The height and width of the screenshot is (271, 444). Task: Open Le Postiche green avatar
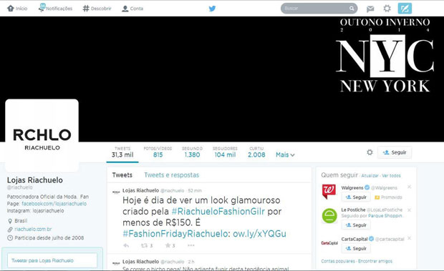click(329, 216)
